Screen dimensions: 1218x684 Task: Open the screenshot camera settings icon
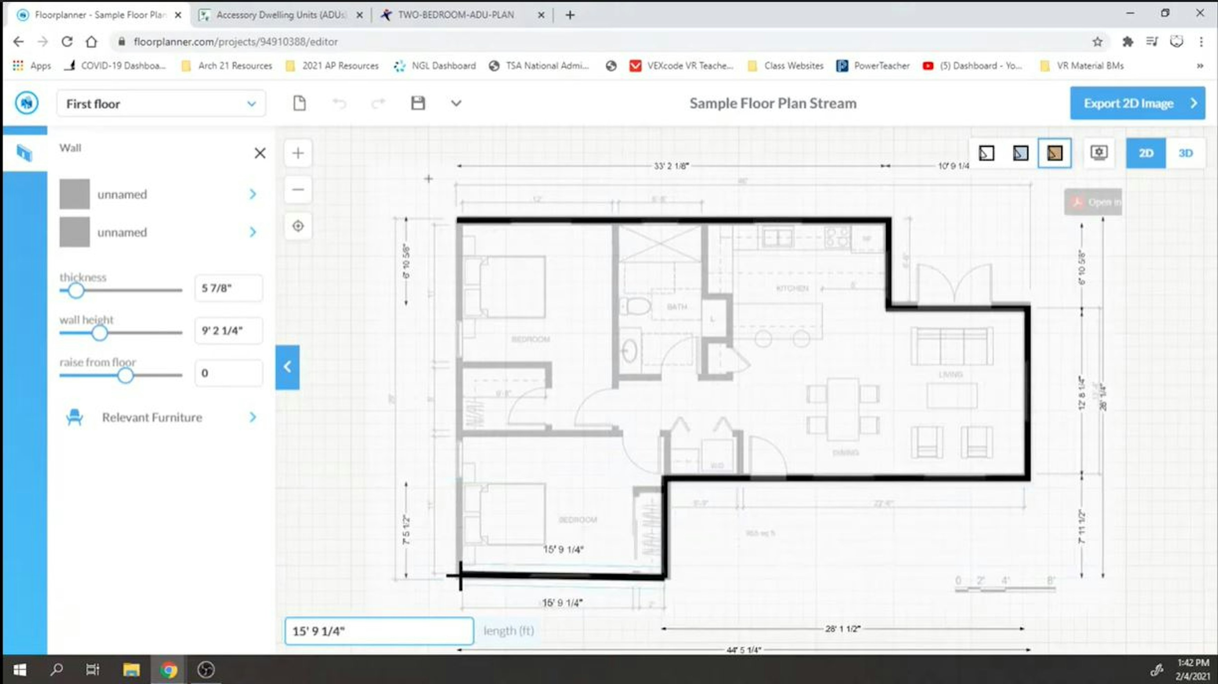coord(1099,153)
